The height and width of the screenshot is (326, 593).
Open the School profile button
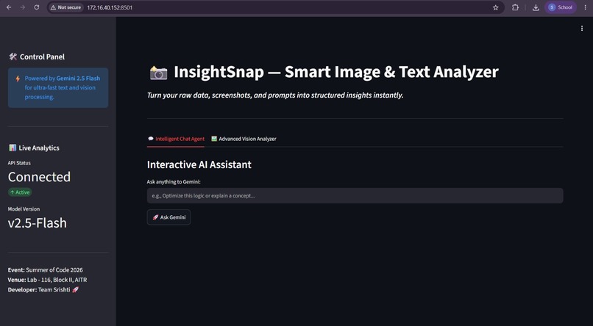(x=561, y=7)
